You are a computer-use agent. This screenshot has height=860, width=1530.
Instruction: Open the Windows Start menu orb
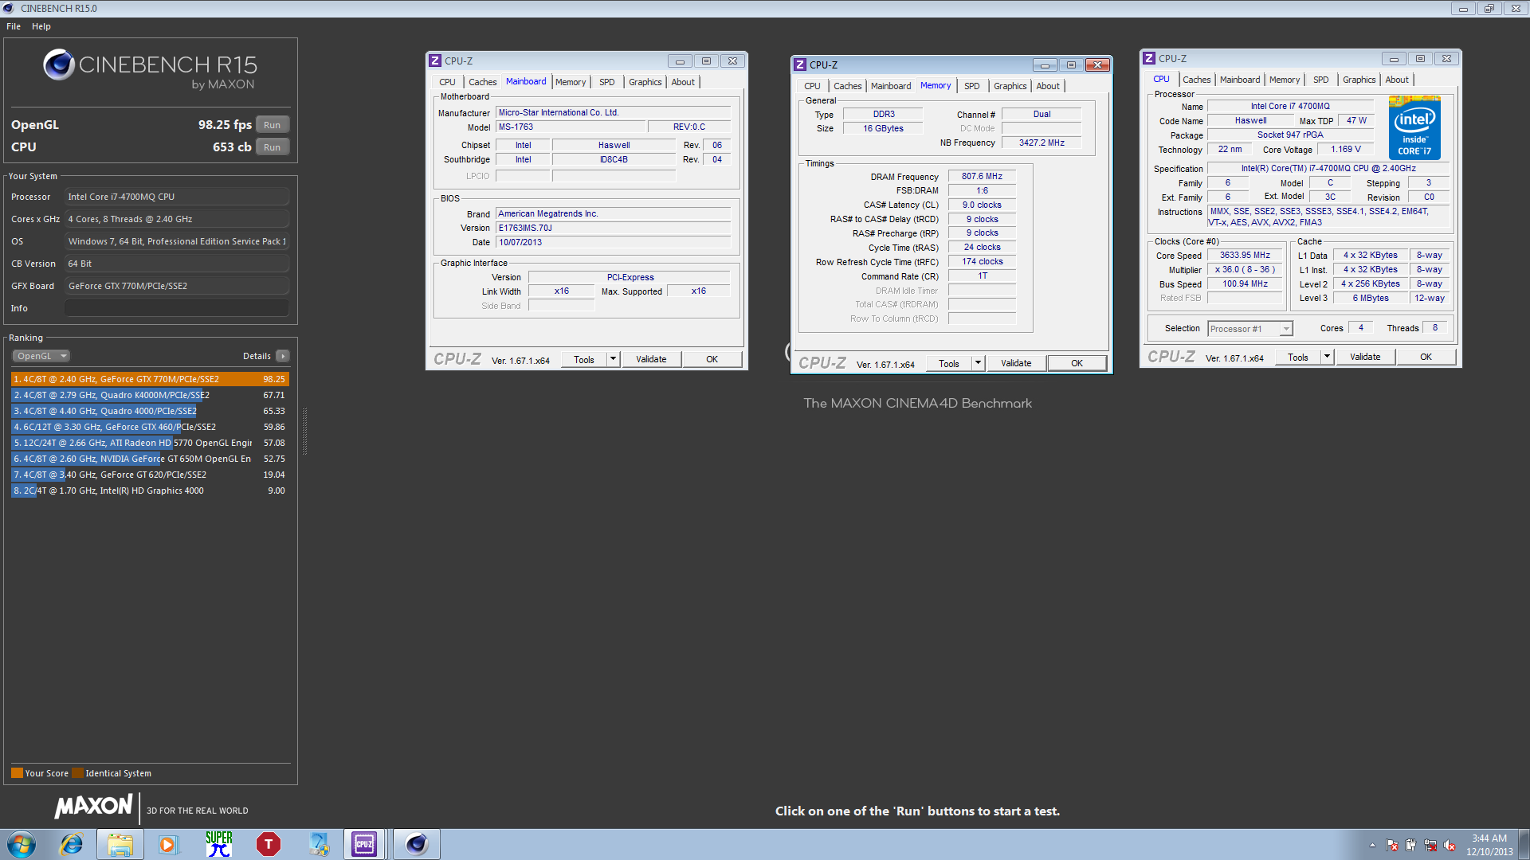tap(22, 844)
